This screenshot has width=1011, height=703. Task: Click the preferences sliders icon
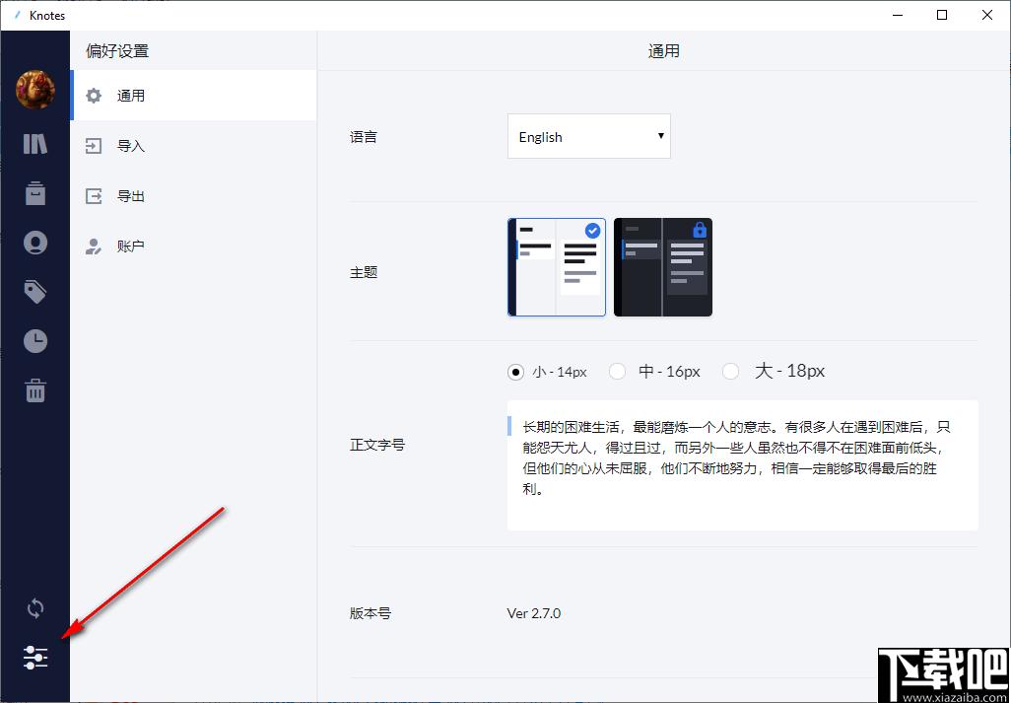(x=35, y=657)
